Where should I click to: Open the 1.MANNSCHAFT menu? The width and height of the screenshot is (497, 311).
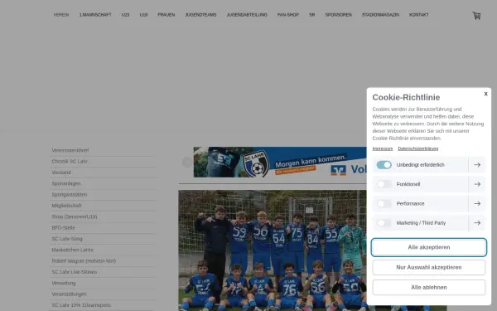coord(95,15)
